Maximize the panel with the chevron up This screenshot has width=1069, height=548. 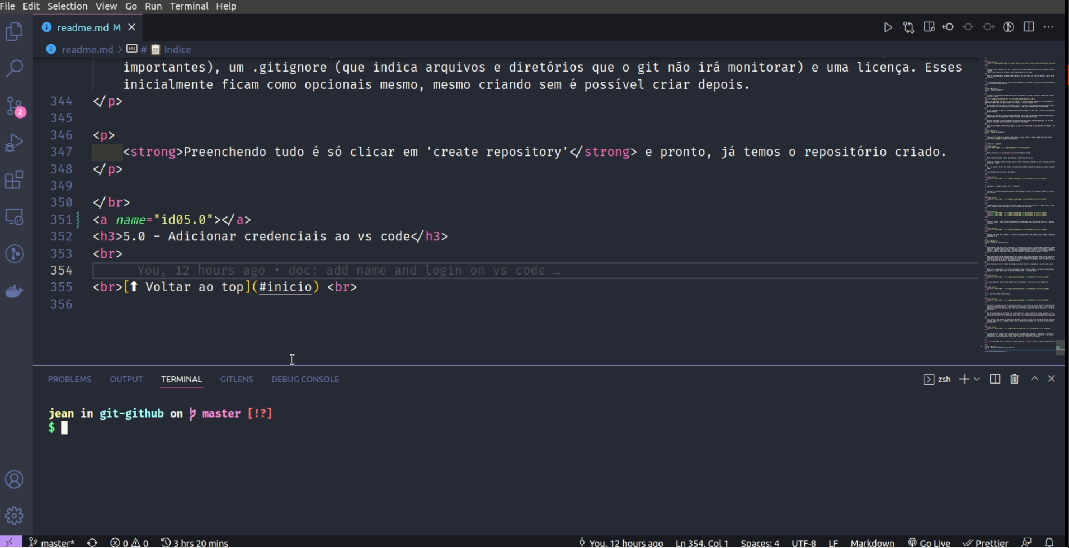(x=1034, y=379)
